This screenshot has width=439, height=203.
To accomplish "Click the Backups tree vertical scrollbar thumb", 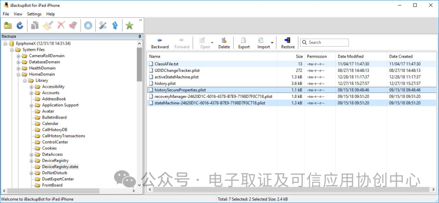I will (139, 64).
